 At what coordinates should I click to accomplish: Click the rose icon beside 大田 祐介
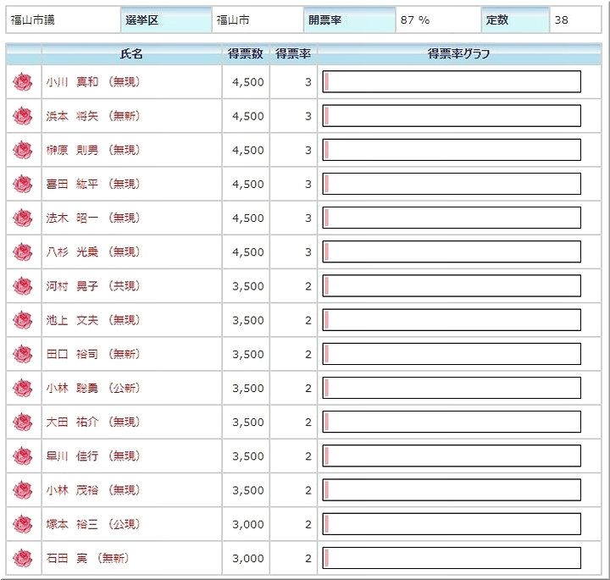tap(23, 422)
